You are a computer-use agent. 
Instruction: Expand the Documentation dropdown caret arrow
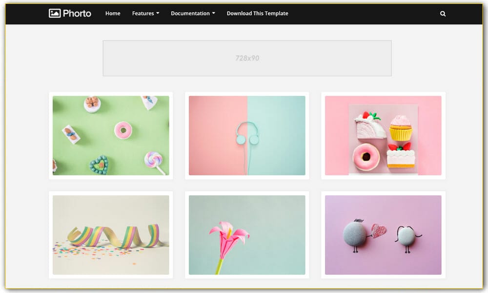(x=214, y=14)
